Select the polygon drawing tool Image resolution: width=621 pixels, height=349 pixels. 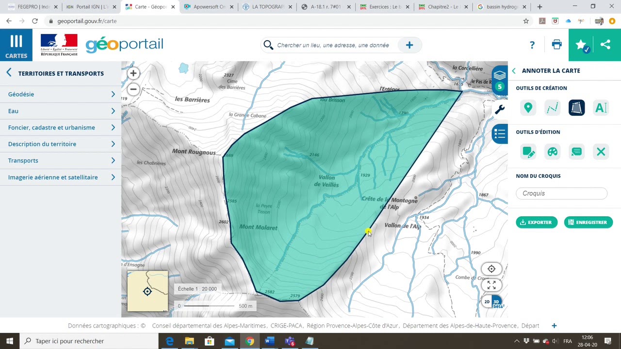pos(577,108)
